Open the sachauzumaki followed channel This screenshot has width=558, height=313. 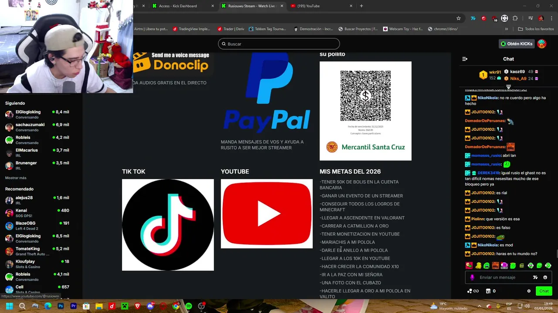(37, 127)
